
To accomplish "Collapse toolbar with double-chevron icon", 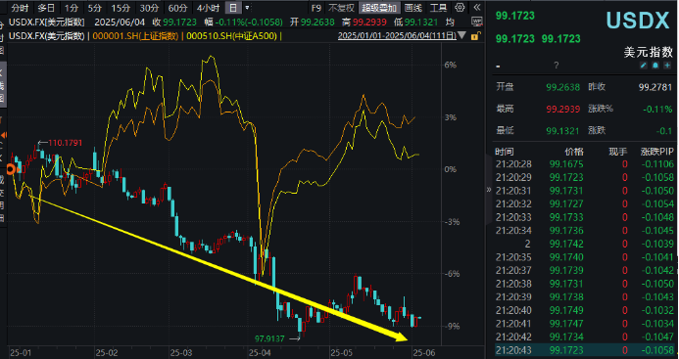I will pos(477,8).
